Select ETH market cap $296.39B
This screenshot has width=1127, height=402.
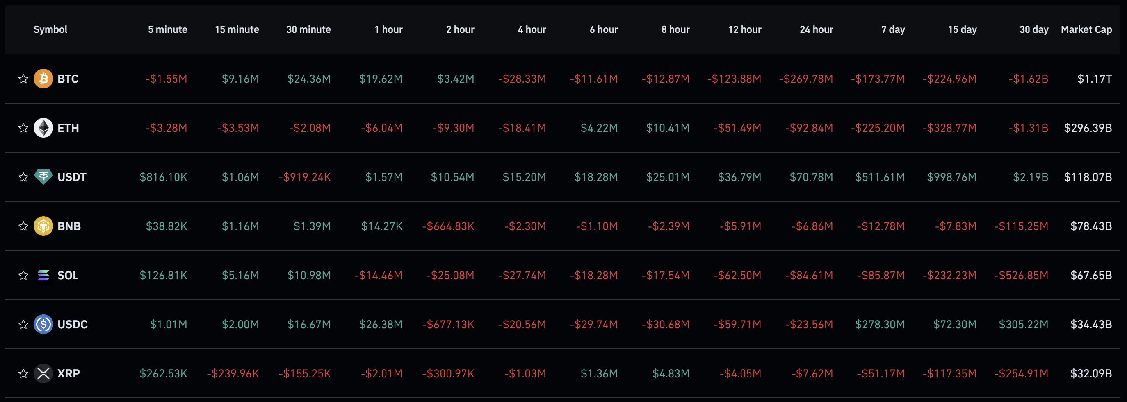pyautogui.click(x=1088, y=128)
